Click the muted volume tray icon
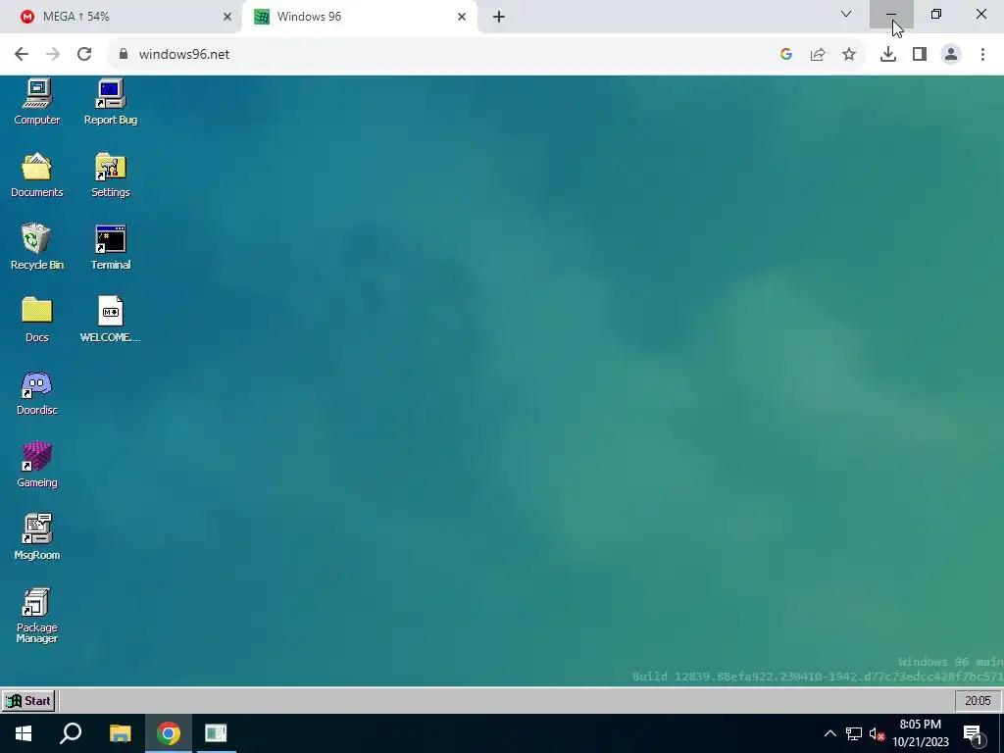1004x753 pixels. (878, 733)
